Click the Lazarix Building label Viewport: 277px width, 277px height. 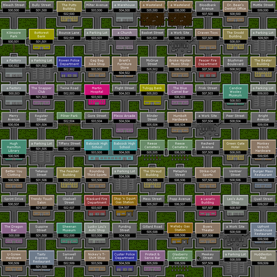pos(208,201)
